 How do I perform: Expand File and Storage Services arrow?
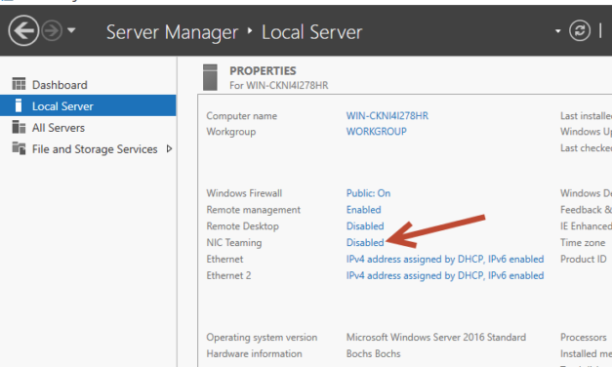pyautogui.click(x=169, y=148)
